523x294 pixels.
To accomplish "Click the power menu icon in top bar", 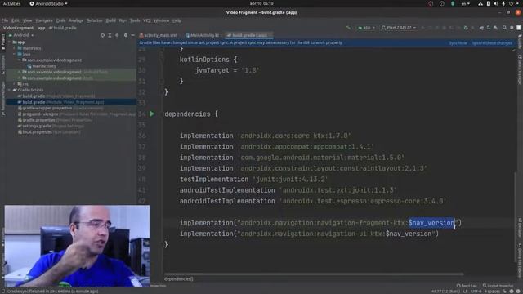I will point(511,3).
